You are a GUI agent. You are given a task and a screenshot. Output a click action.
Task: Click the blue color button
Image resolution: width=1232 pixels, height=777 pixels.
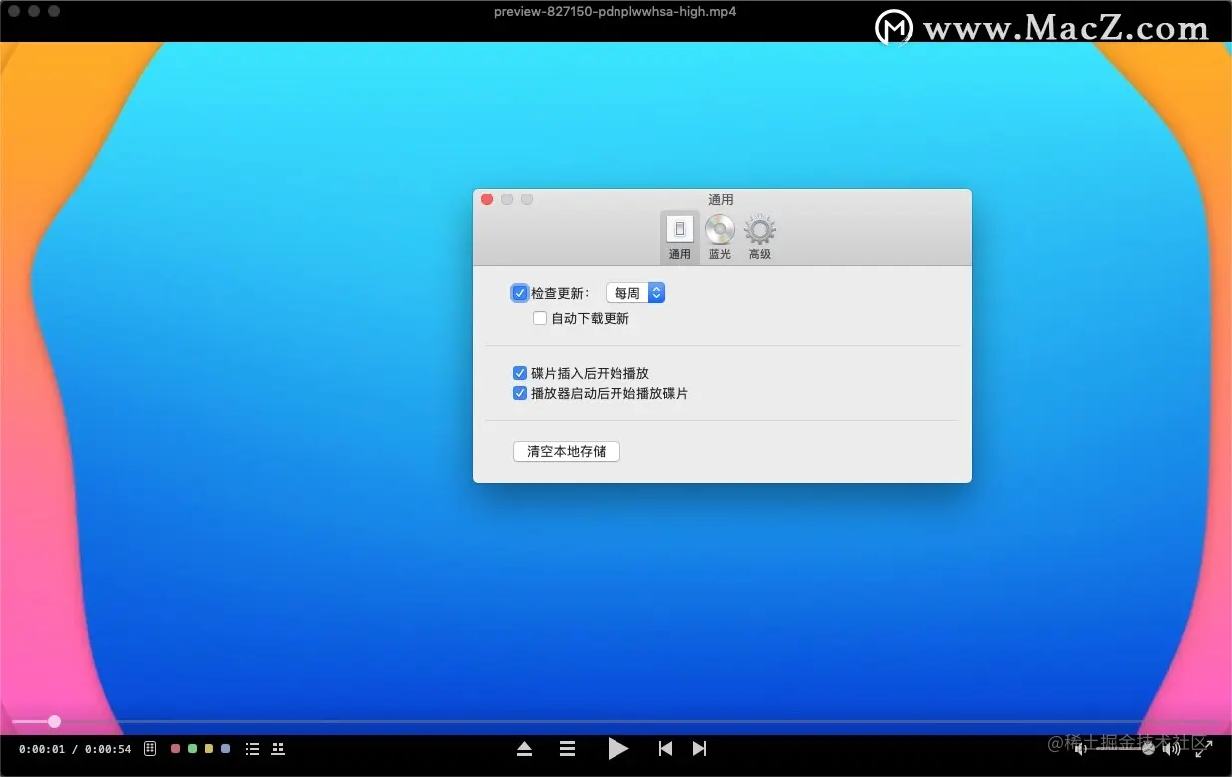click(225, 748)
